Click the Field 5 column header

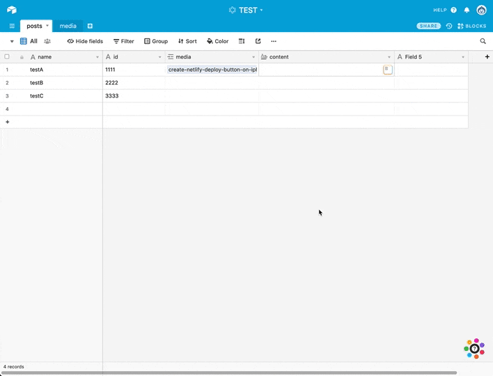[x=432, y=57]
